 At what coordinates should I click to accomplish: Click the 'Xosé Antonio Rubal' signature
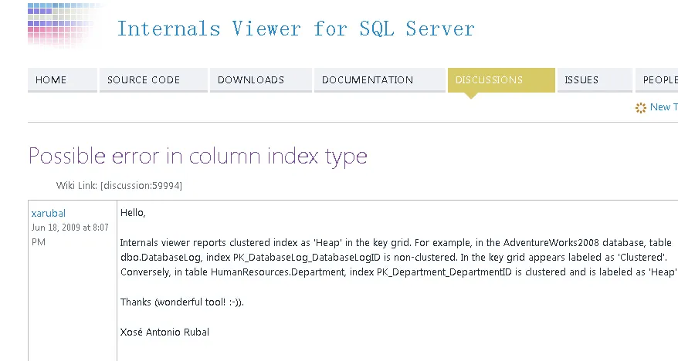click(164, 332)
